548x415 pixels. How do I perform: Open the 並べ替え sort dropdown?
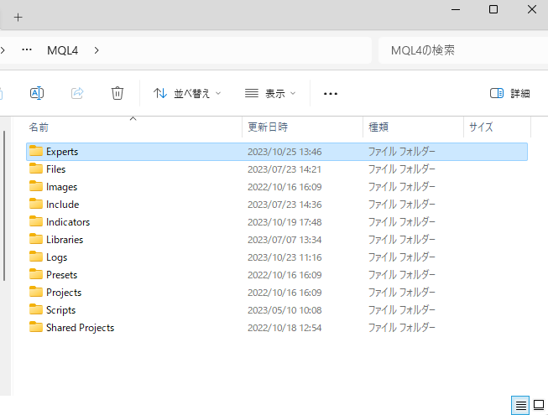pos(187,93)
